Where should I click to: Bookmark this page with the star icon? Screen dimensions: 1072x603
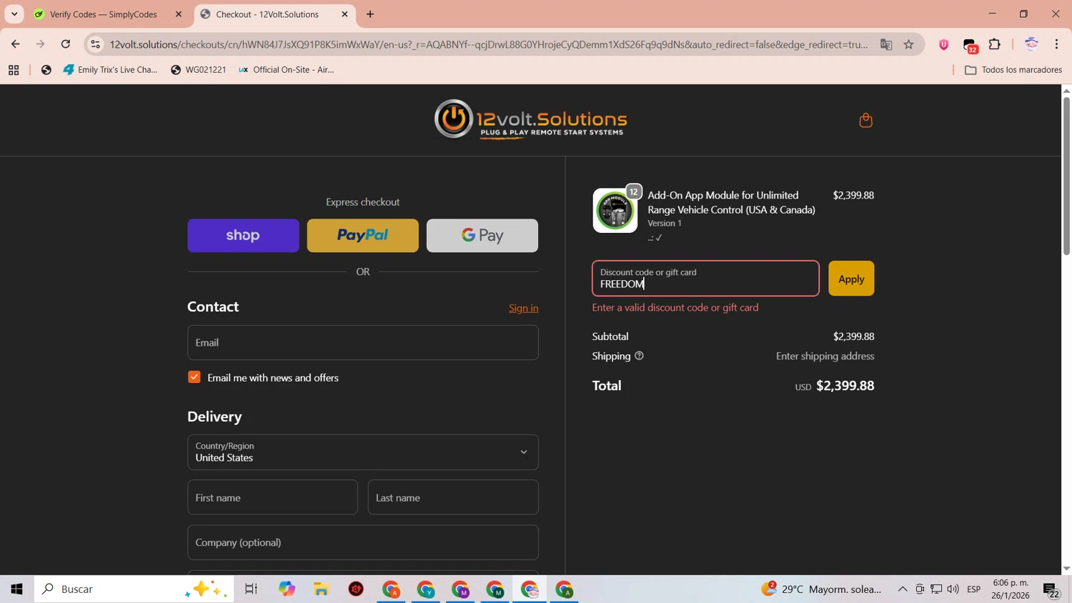pos(908,44)
